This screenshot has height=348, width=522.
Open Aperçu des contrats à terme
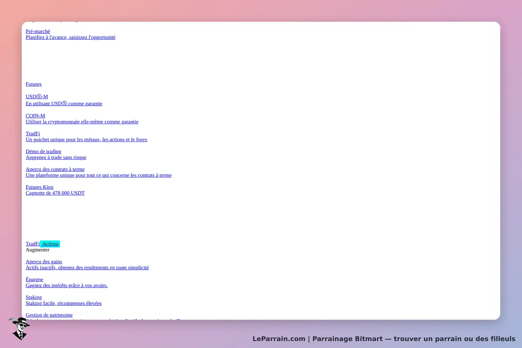click(x=55, y=169)
